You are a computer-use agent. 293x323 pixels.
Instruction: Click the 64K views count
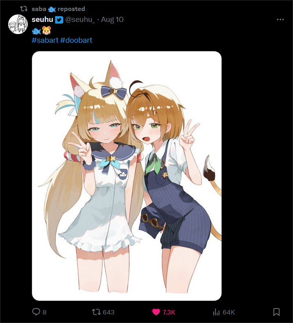[229, 312]
